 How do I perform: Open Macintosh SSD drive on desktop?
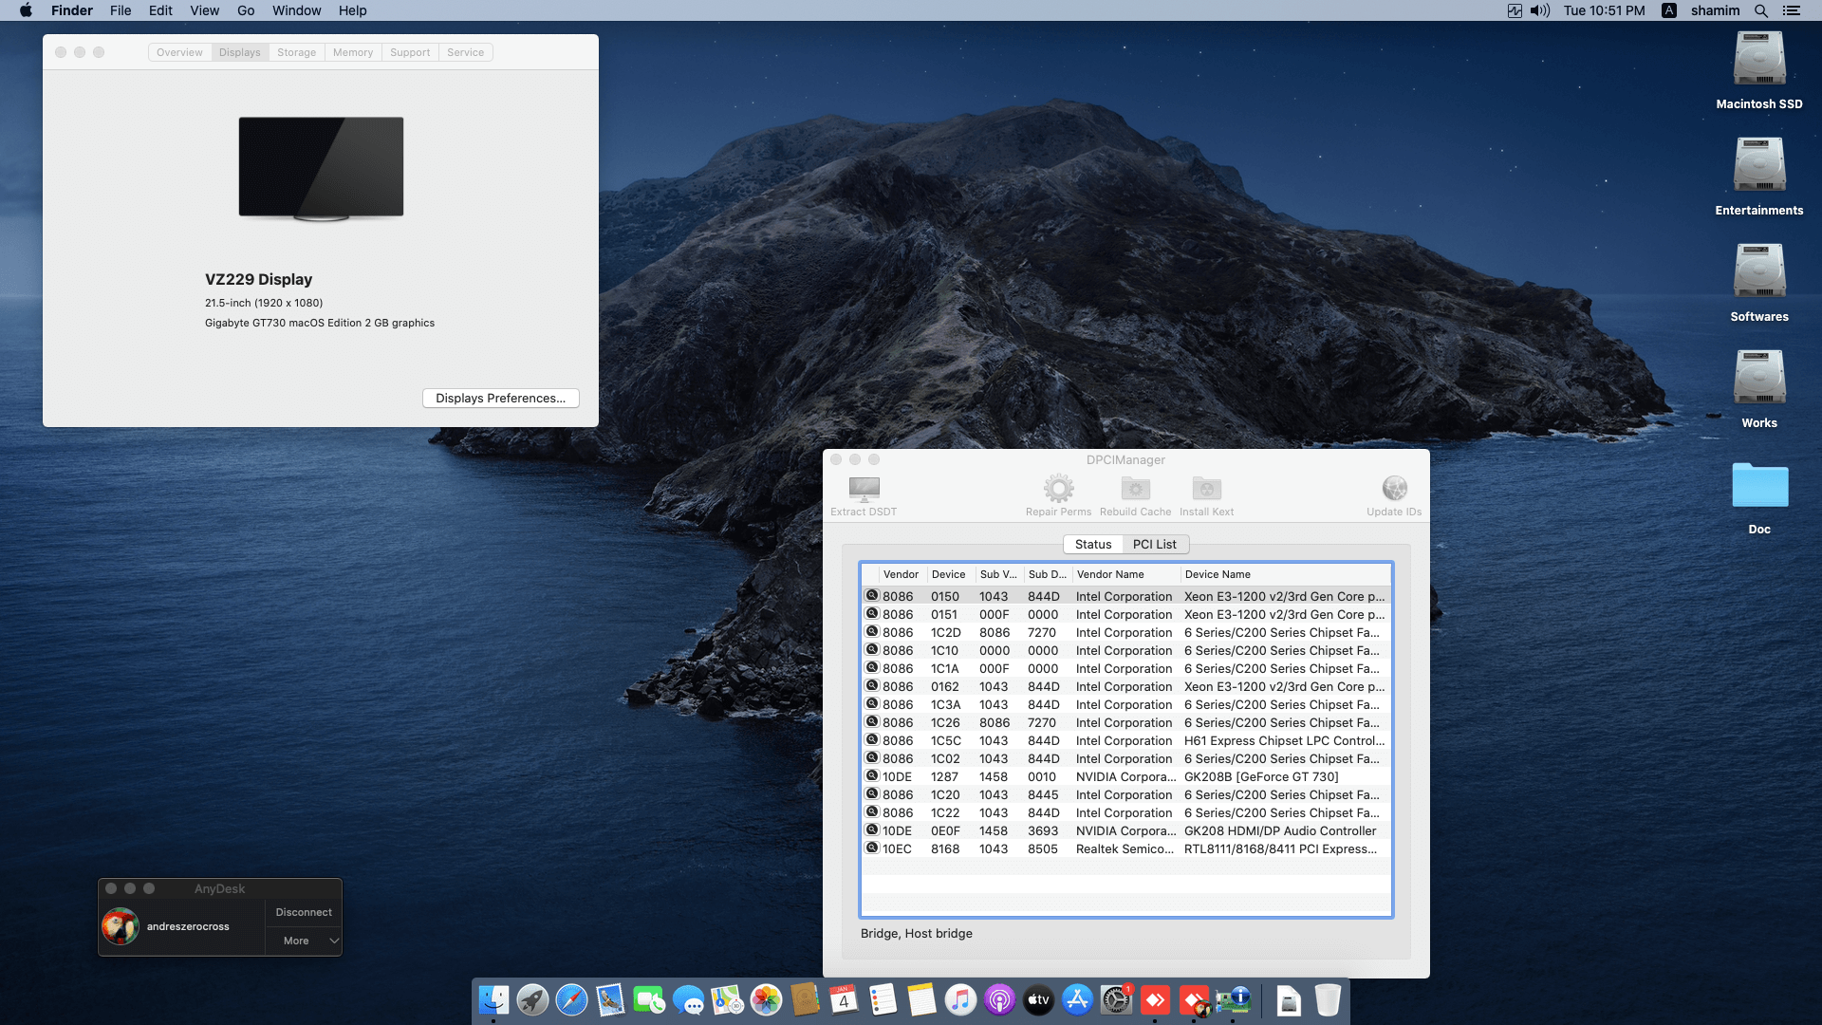pyautogui.click(x=1759, y=59)
